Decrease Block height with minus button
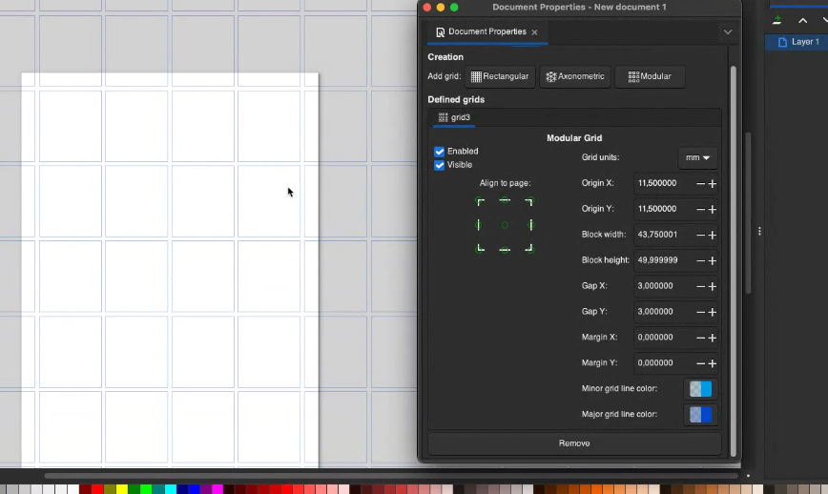 pyautogui.click(x=700, y=260)
